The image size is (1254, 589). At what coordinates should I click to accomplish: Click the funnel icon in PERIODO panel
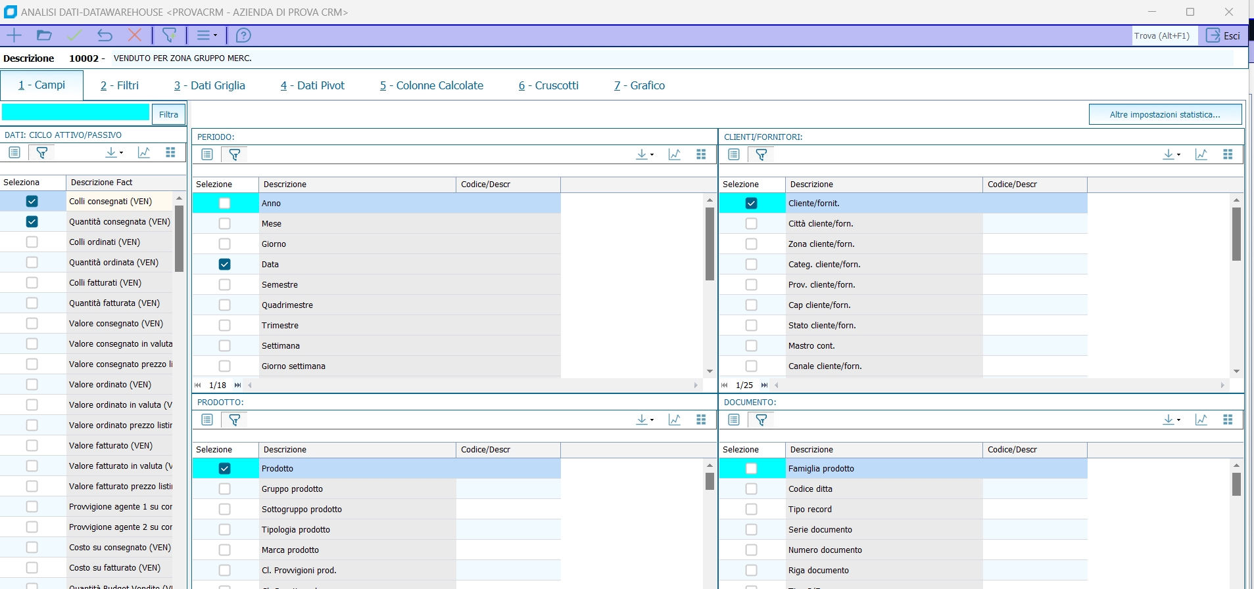tap(235, 154)
